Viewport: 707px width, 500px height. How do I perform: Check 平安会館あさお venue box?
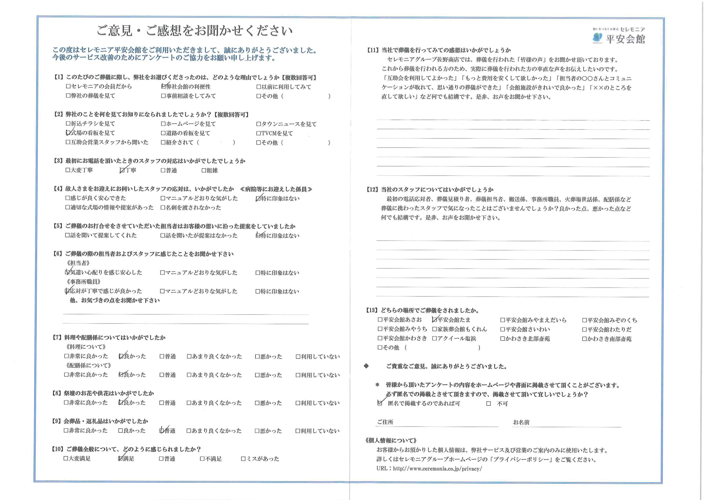(x=380, y=320)
